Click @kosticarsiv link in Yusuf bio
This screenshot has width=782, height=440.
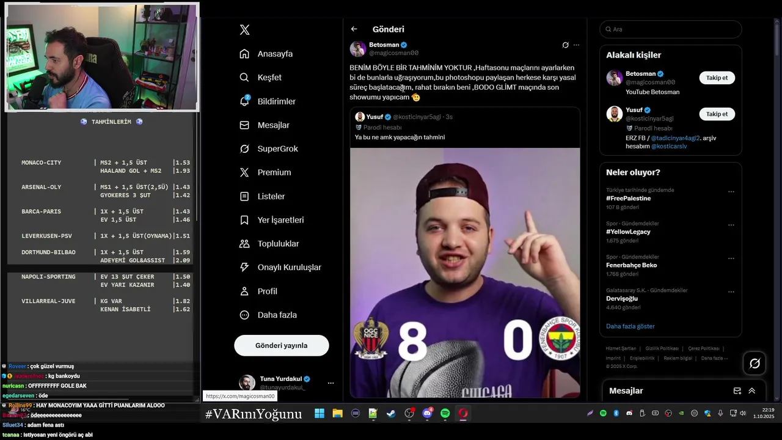669,147
